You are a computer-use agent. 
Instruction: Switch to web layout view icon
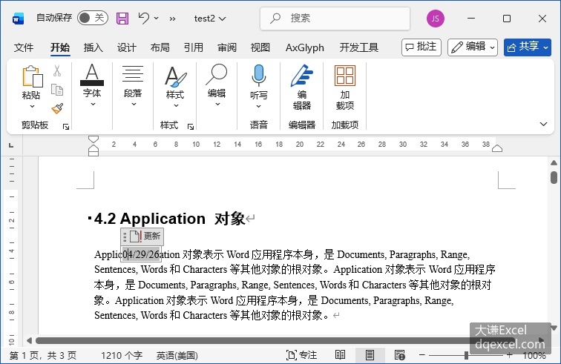point(400,355)
